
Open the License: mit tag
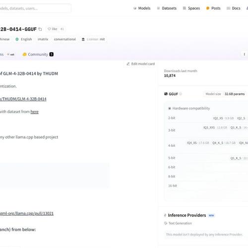pos(93,39)
